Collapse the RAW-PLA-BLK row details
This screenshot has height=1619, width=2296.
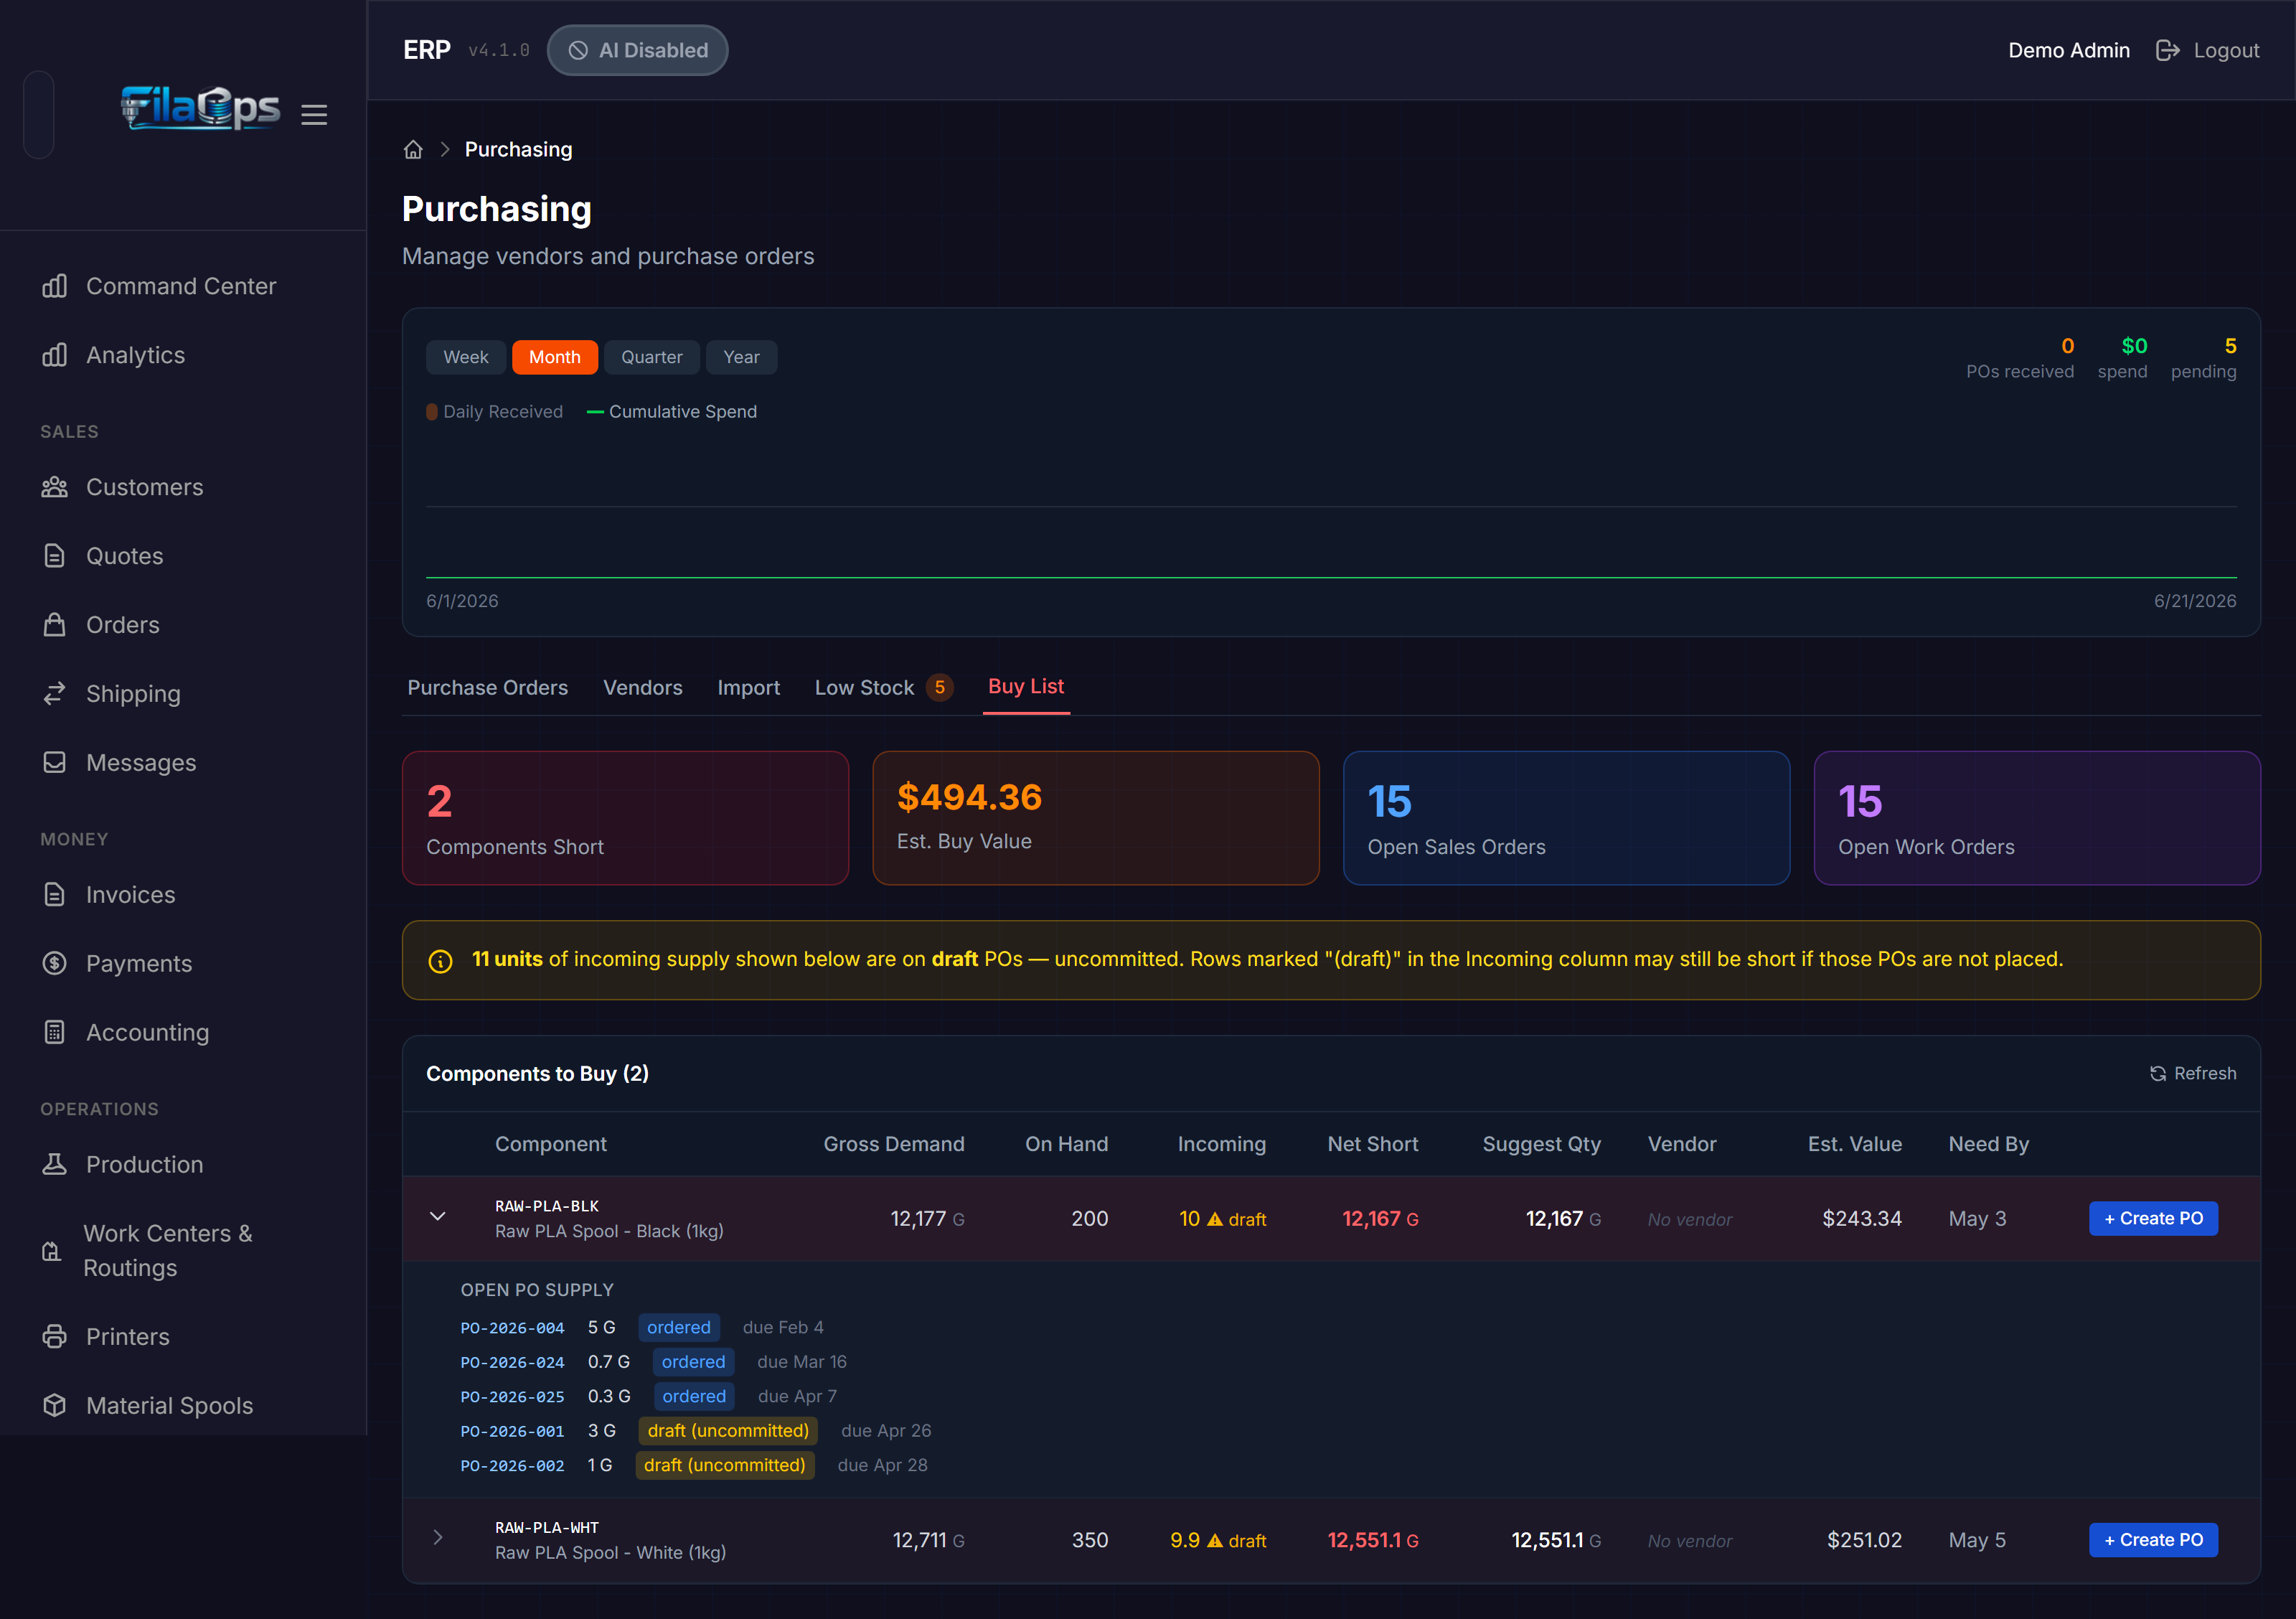pos(437,1217)
